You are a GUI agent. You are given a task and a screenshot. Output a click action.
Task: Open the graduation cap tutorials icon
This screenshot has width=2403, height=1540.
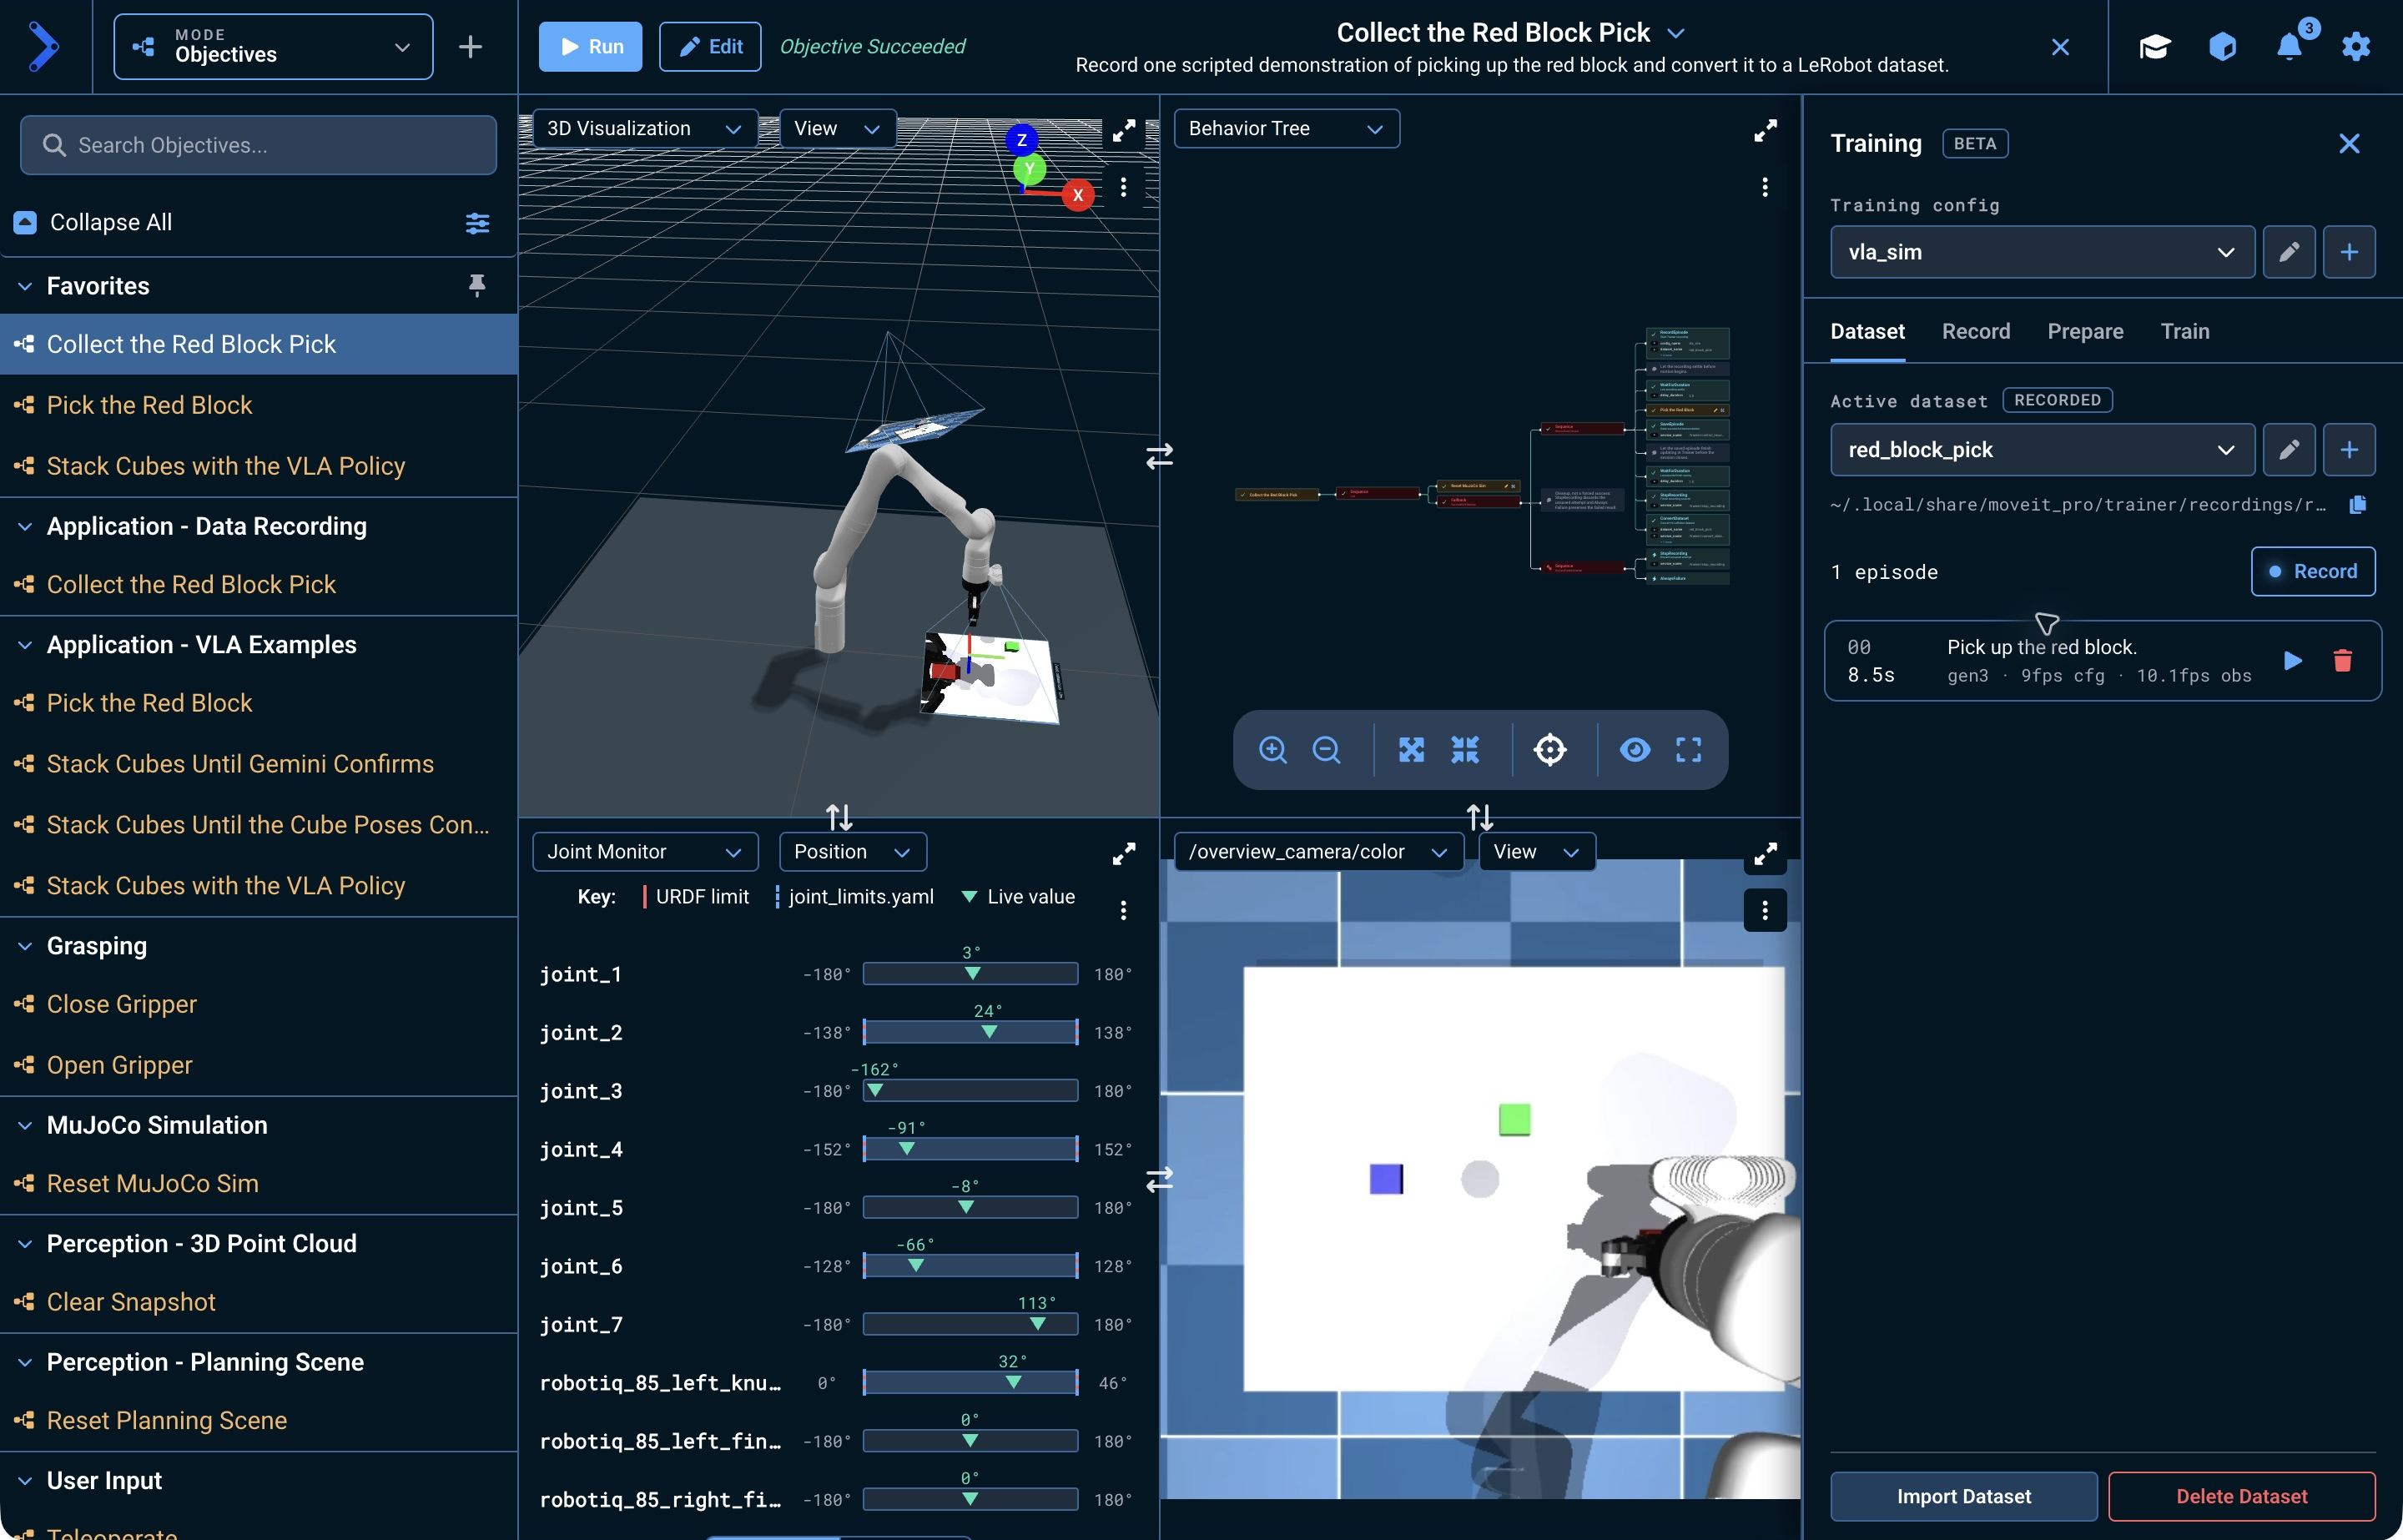click(2155, 46)
